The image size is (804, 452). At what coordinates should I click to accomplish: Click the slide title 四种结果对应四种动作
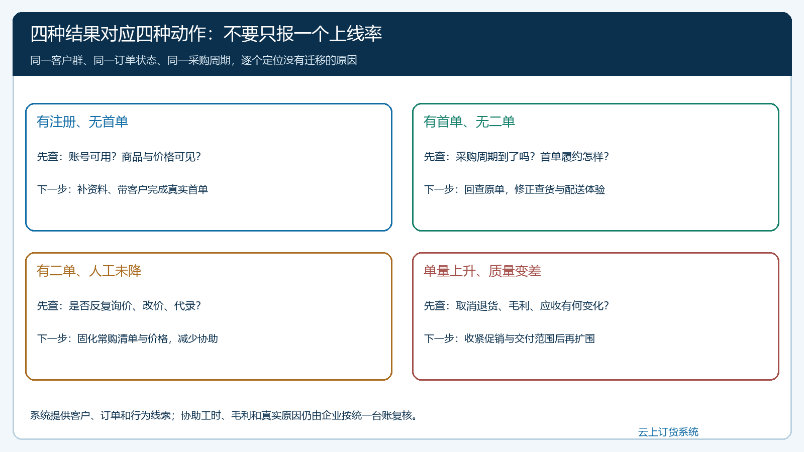(206, 34)
